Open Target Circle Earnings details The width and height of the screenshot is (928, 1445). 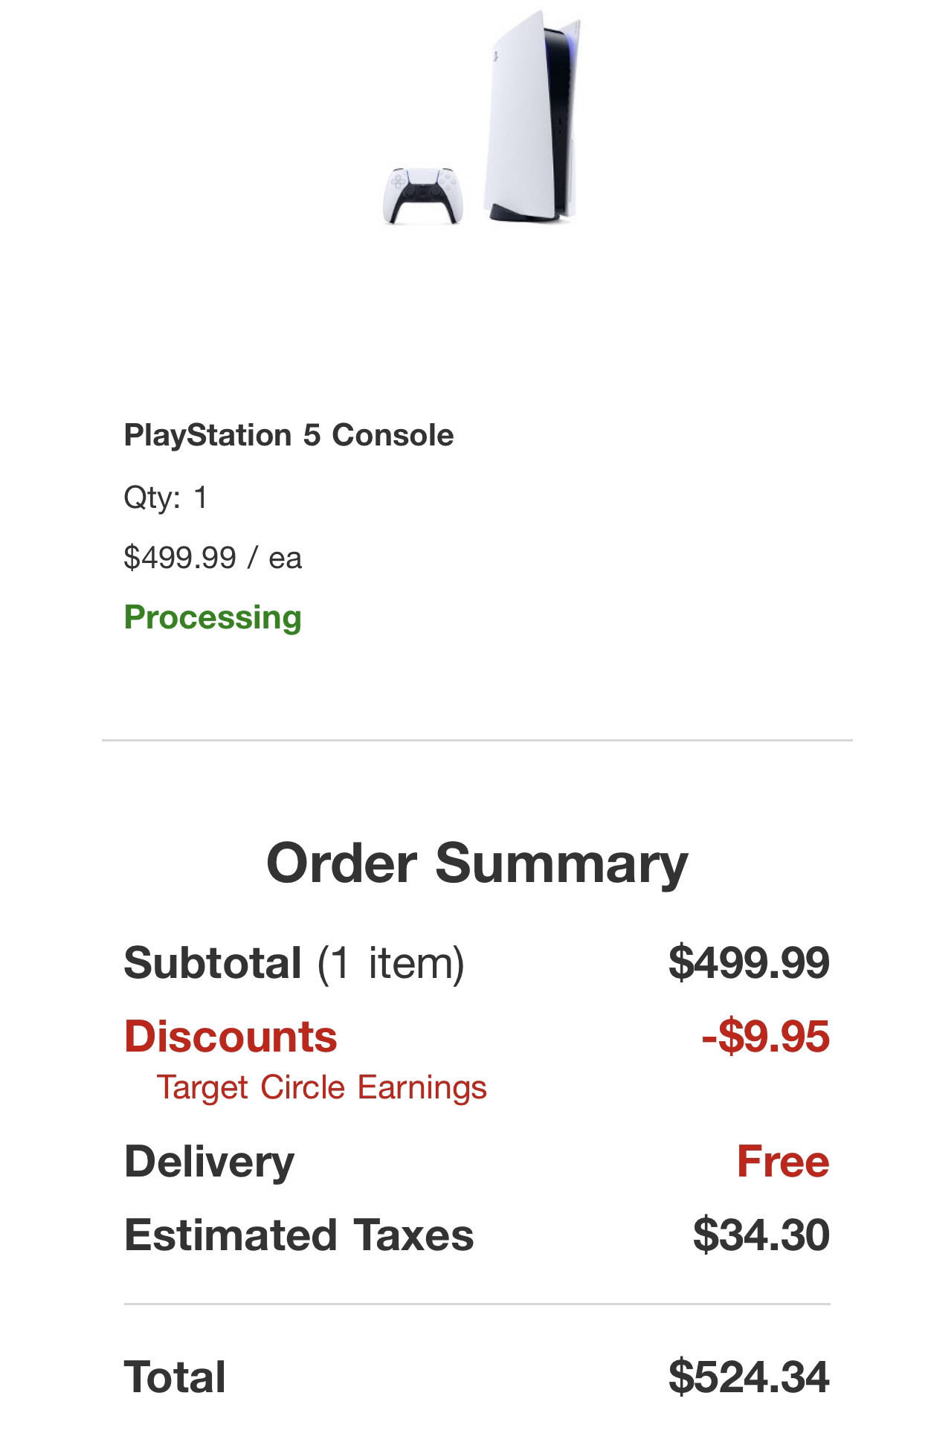point(321,1087)
